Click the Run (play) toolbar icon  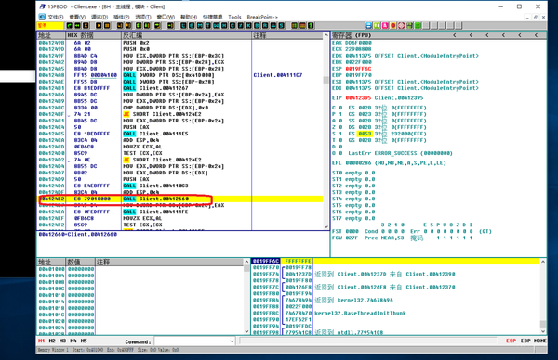(x=99, y=26)
